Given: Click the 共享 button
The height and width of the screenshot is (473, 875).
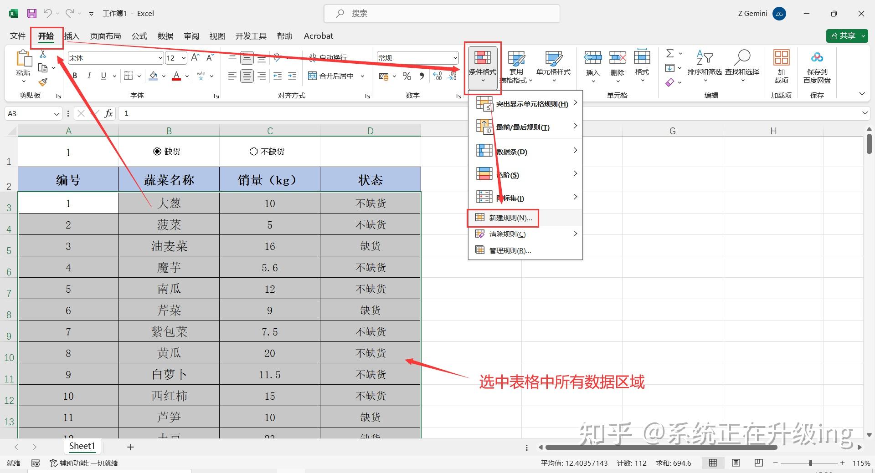Looking at the screenshot, I should [x=846, y=36].
